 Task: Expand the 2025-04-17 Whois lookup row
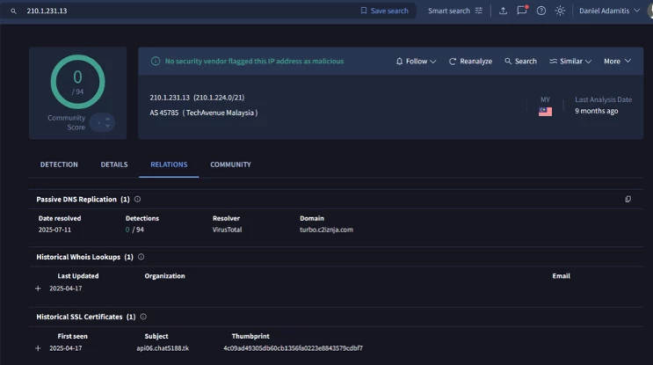click(38, 288)
